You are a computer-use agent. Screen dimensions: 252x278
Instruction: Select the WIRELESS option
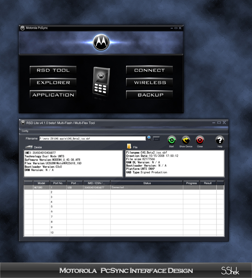150,82
